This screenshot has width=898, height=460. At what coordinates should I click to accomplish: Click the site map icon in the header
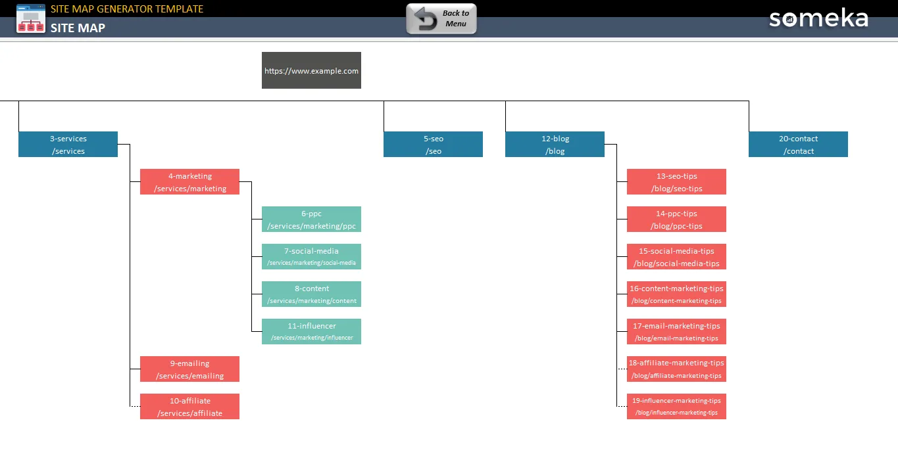[x=31, y=18]
